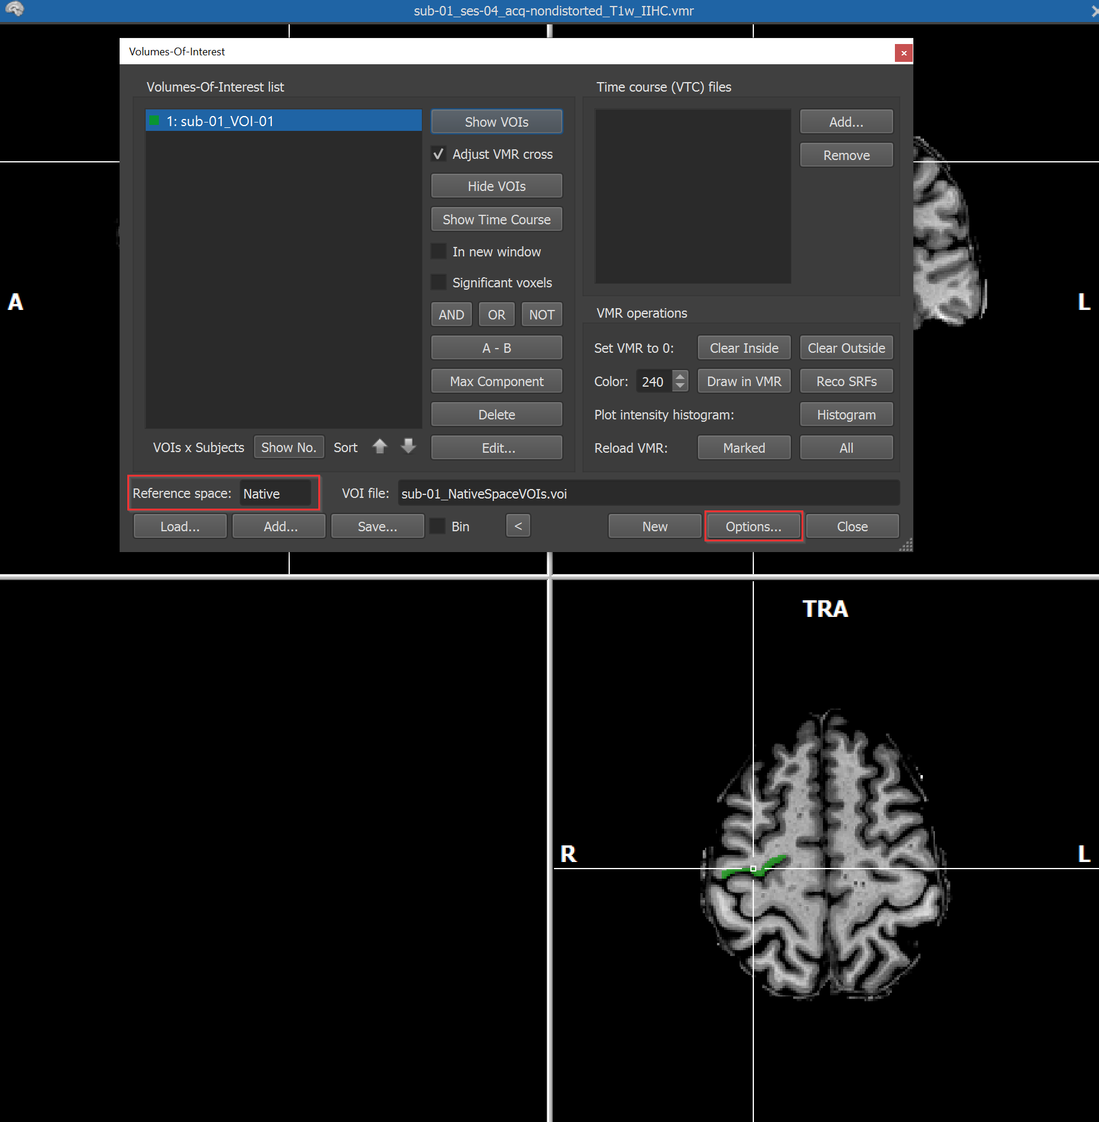Screen dimensions: 1099x1122
Task: Increase the Color value with up stepper
Action: (680, 376)
